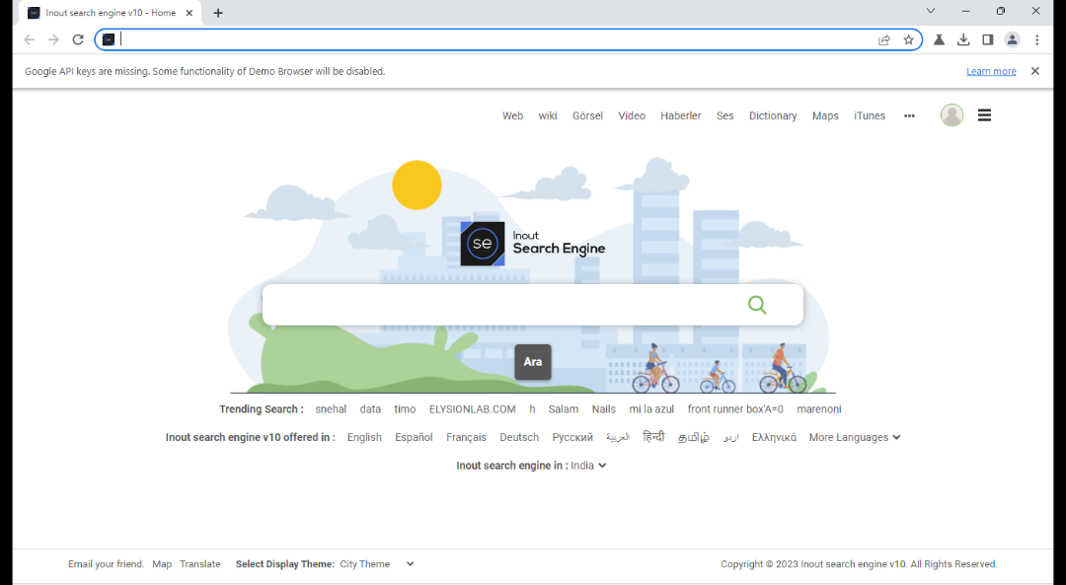The width and height of the screenshot is (1066, 585).
Task: Click trending search Nails
Action: coord(604,409)
